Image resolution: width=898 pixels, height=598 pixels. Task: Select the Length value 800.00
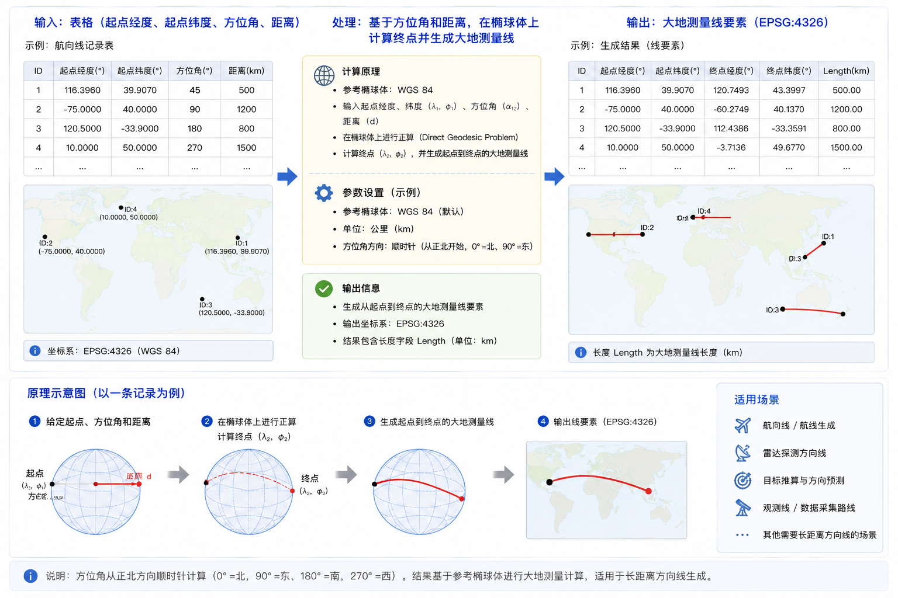846,128
